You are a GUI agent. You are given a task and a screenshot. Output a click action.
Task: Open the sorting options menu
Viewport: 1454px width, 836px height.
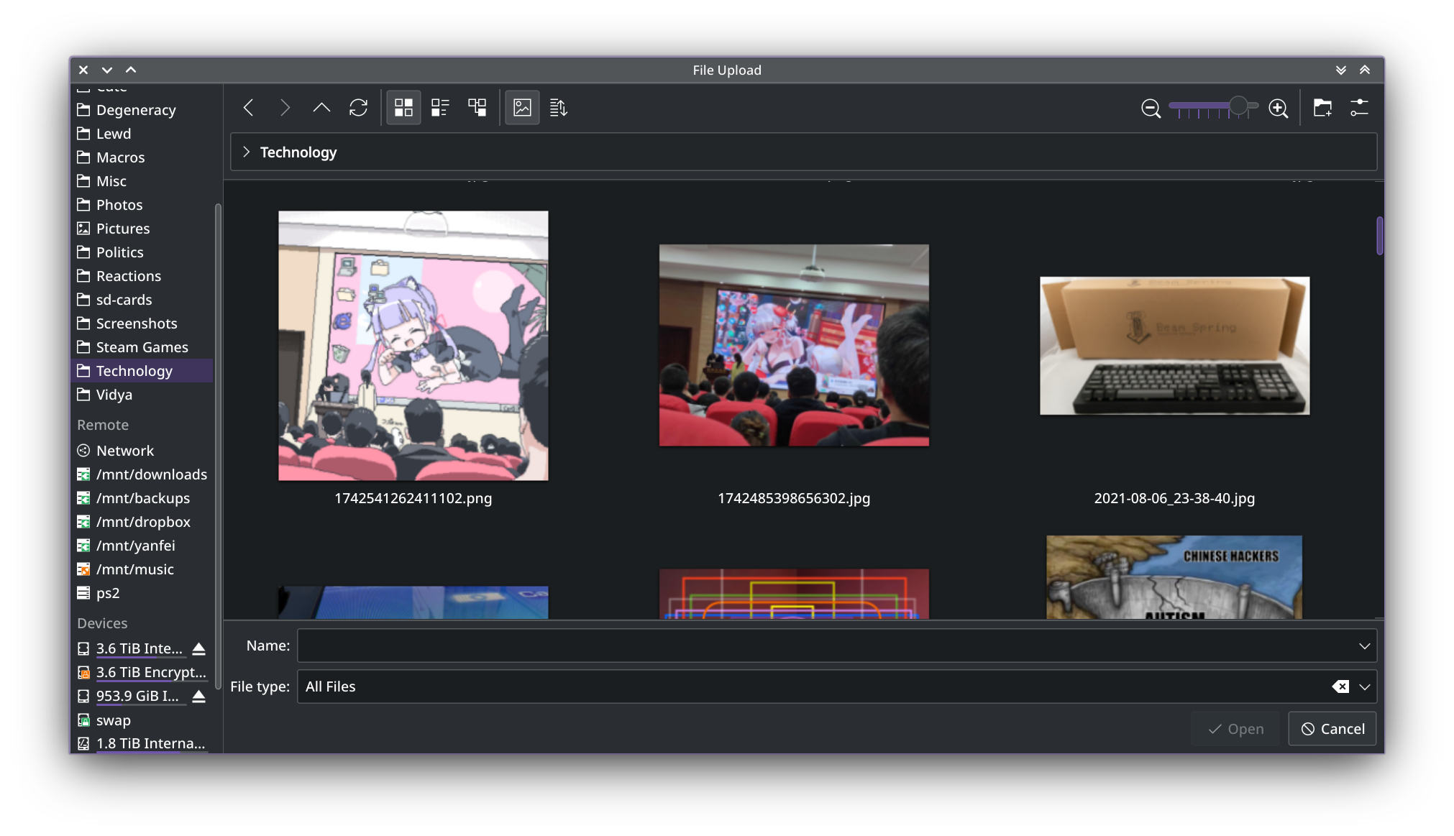(559, 108)
